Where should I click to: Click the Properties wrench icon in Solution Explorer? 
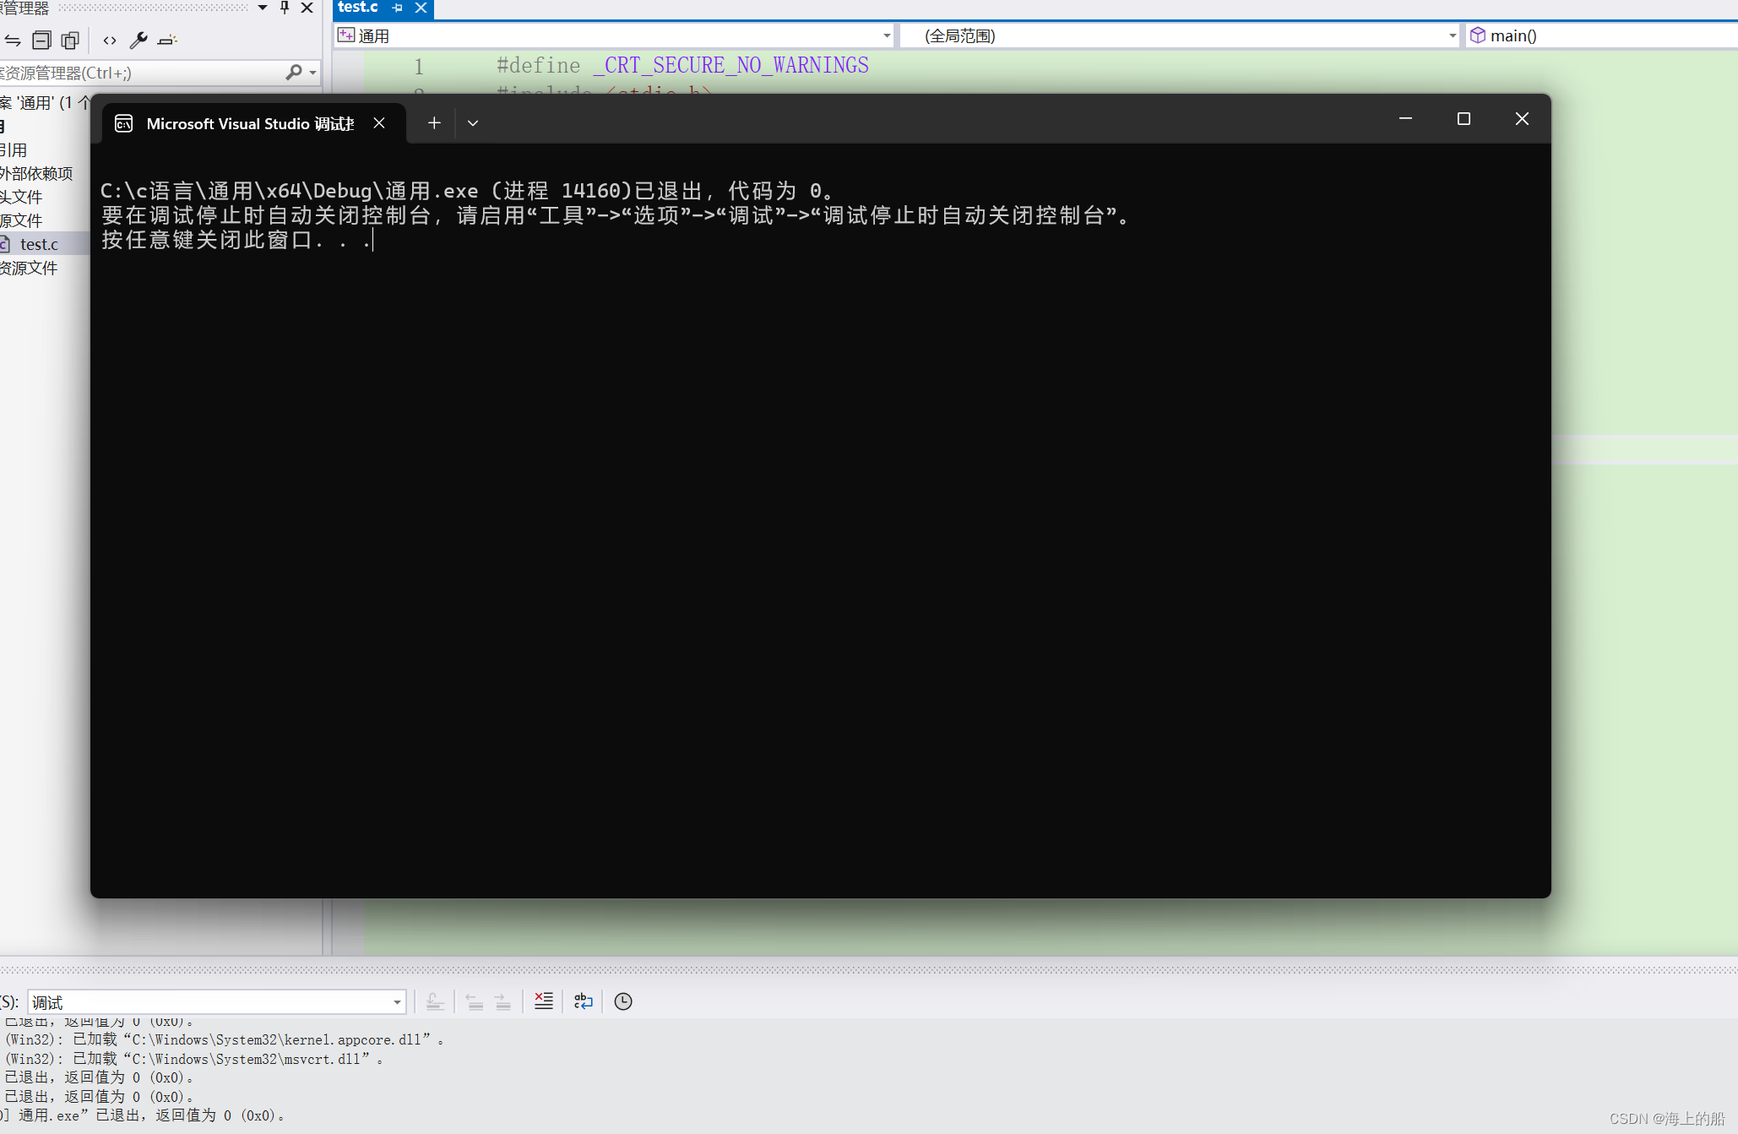click(138, 40)
